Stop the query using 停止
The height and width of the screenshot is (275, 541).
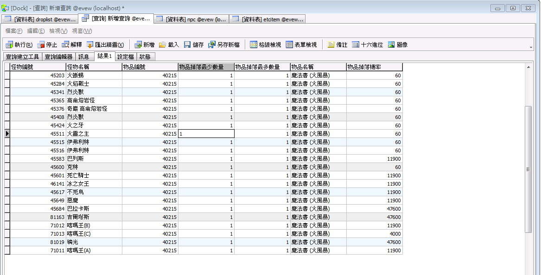(x=47, y=45)
